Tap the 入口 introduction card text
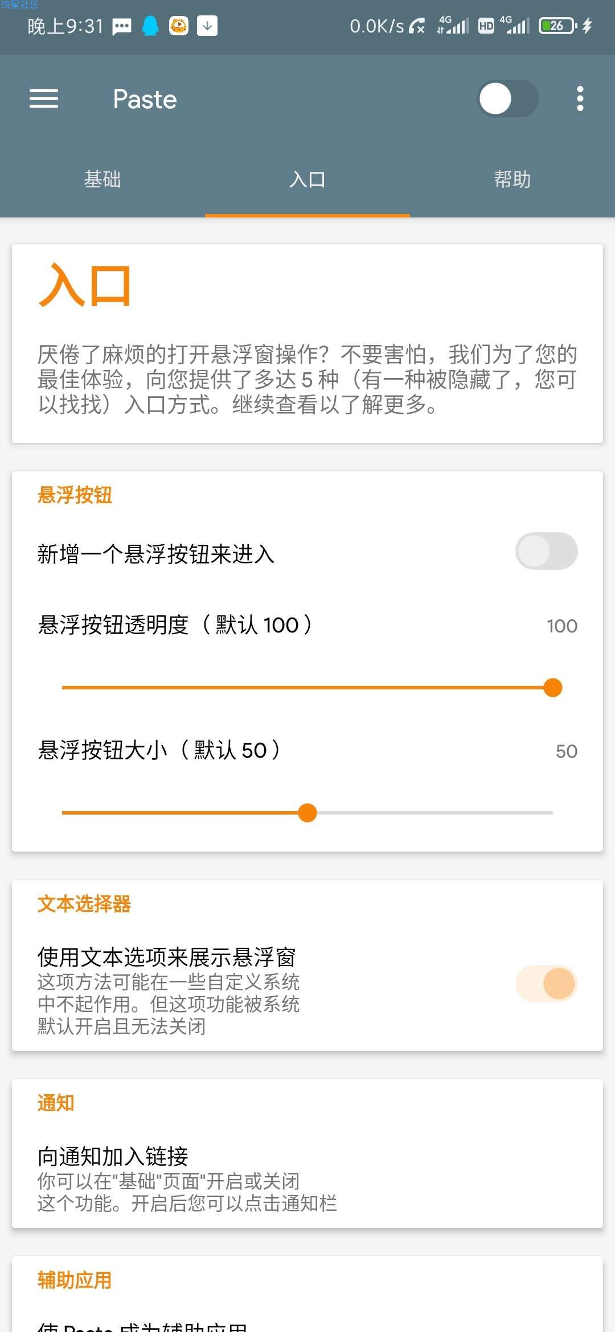Viewport: 615px width, 1332px height. click(x=307, y=379)
